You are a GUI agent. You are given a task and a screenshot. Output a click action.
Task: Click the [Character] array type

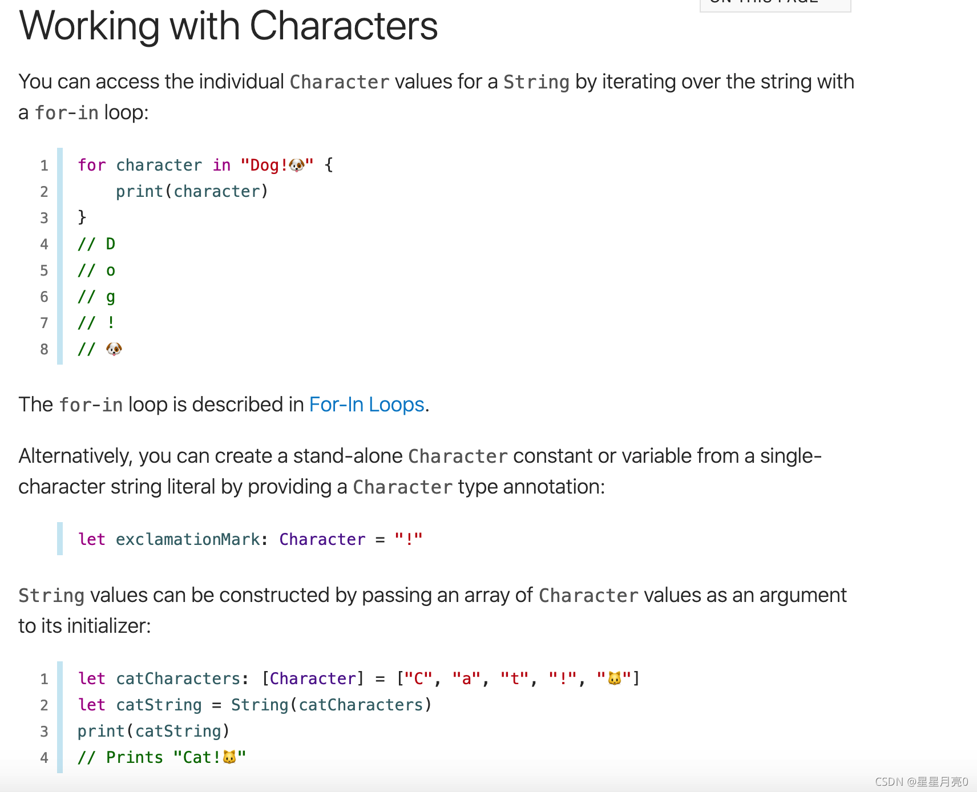click(313, 678)
